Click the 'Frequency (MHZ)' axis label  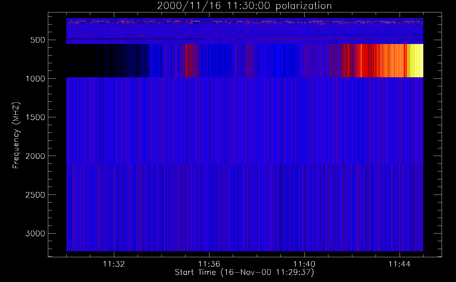16,136
